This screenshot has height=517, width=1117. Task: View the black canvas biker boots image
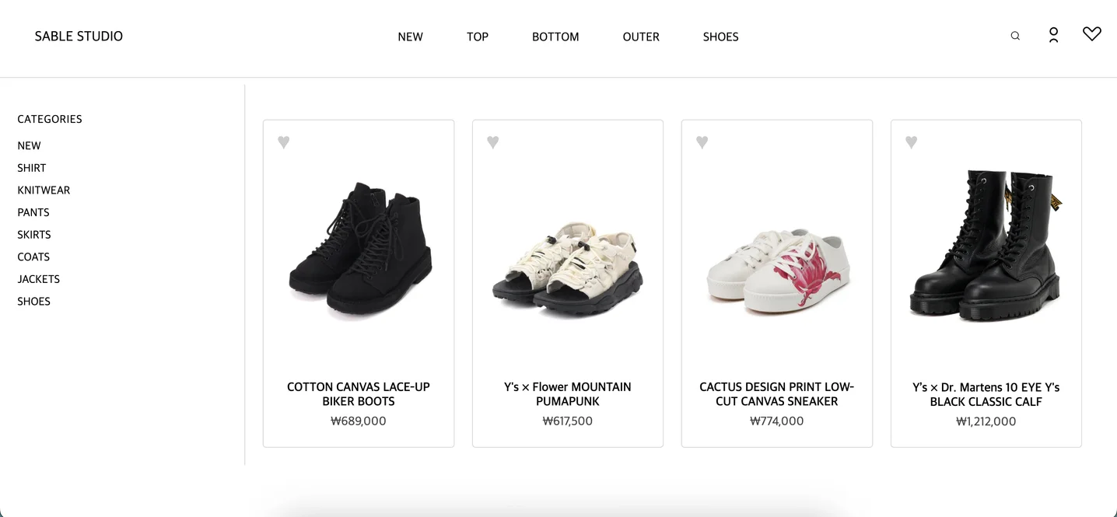[359, 249]
